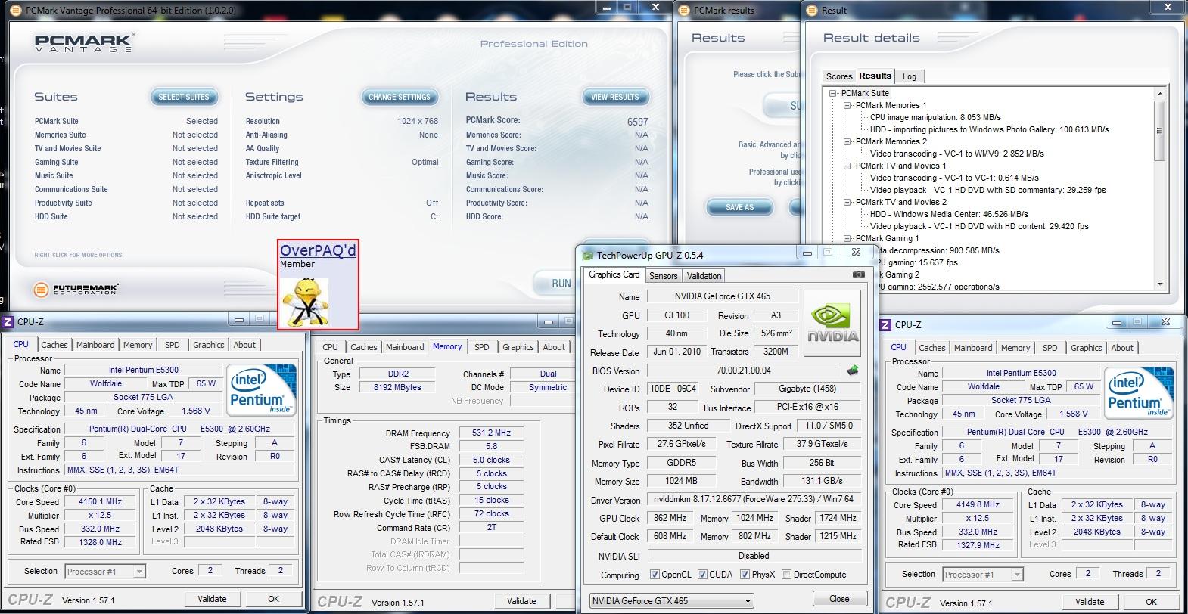1188x614 pixels.
Task: Open the GPU selection dropdown in GPU-Z
Action: pyautogui.click(x=672, y=601)
